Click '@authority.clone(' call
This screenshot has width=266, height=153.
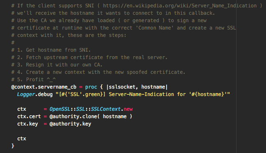(74, 116)
